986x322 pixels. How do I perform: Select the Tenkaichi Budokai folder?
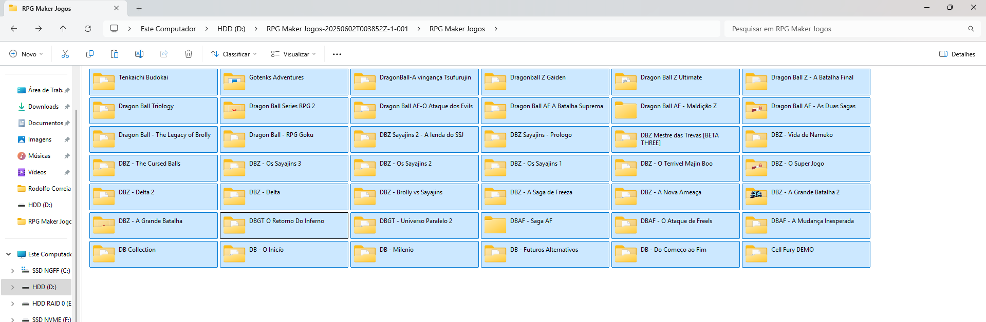click(x=154, y=82)
